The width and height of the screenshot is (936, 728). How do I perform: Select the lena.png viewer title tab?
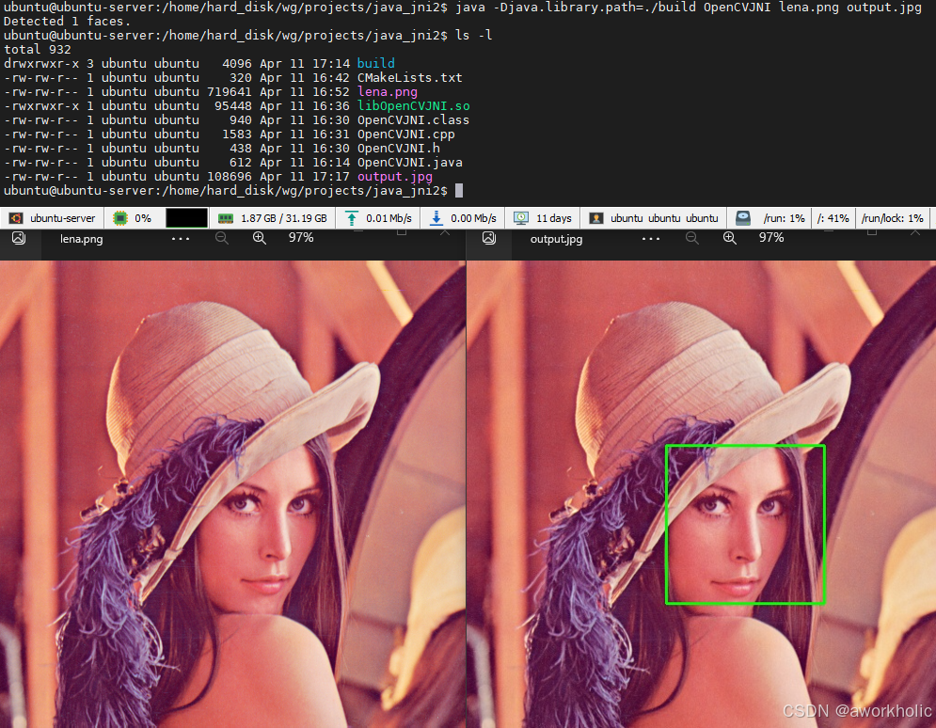pyautogui.click(x=81, y=239)
